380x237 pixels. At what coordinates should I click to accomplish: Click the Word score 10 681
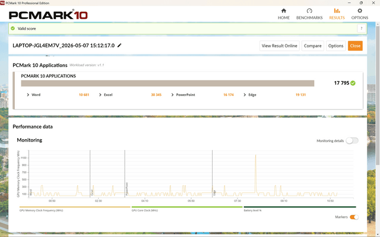click(x=84, y=95)
